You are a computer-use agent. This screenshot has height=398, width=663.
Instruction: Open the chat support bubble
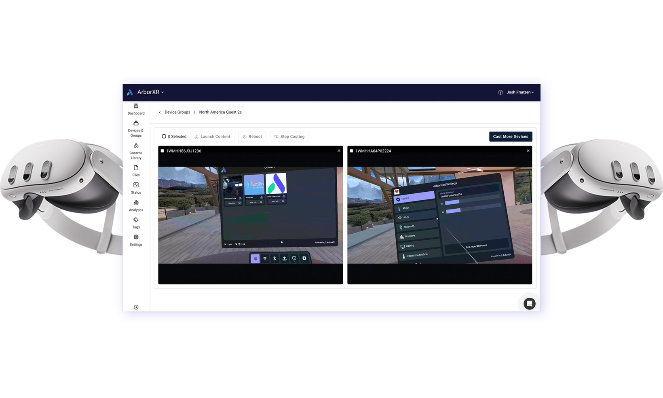point(529,303)
